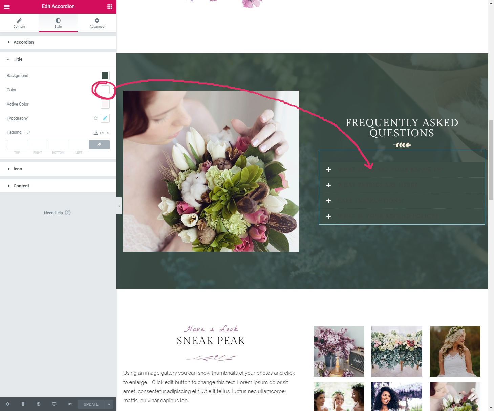The image size is (494, 411).
Task: Expand first accordion item plus icon
Action: 328,169
